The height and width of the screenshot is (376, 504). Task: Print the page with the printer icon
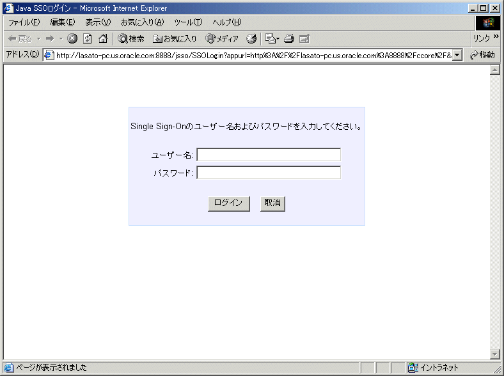pyautogui.click(x=288, y=39)
